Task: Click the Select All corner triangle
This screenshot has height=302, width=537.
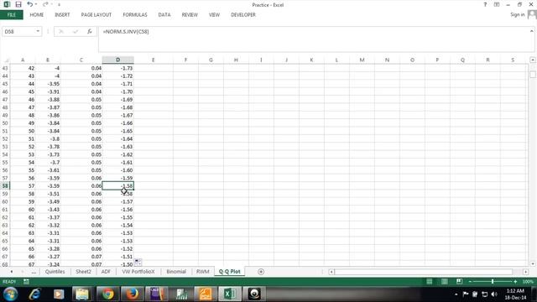Action: [6, 60]
